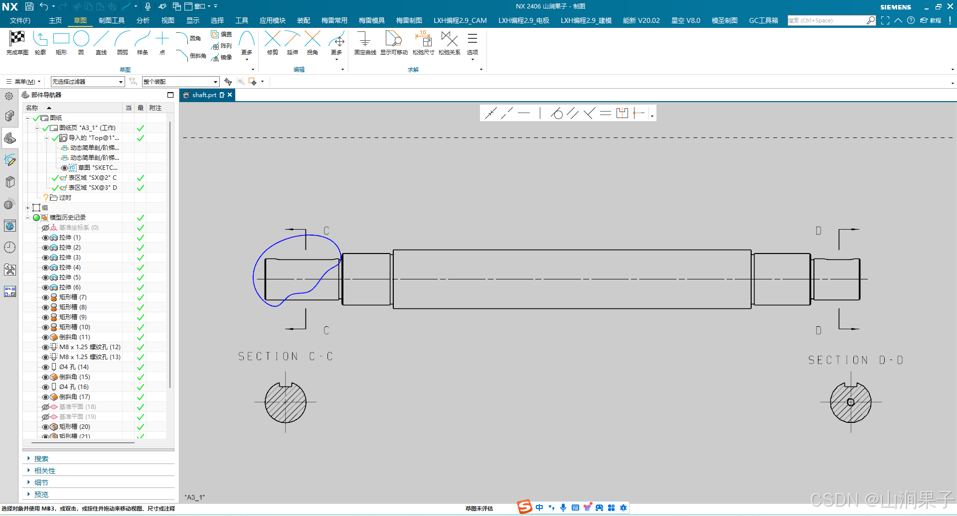Select the 延伸 extend tool
Screen dimensions: 957x516
click(x=293, y=43)
